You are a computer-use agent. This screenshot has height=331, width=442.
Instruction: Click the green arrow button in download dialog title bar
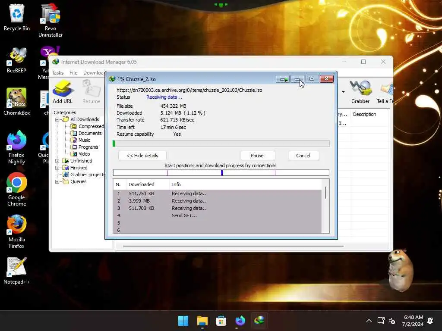click(283, 79)
